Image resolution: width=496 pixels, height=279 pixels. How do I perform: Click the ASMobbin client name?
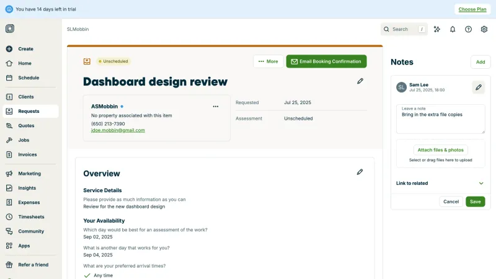point(104,107)
